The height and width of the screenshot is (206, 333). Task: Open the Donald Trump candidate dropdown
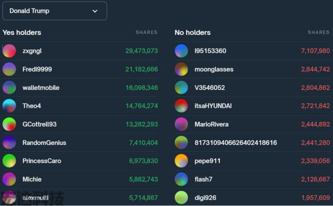click(x=55, y=11)
